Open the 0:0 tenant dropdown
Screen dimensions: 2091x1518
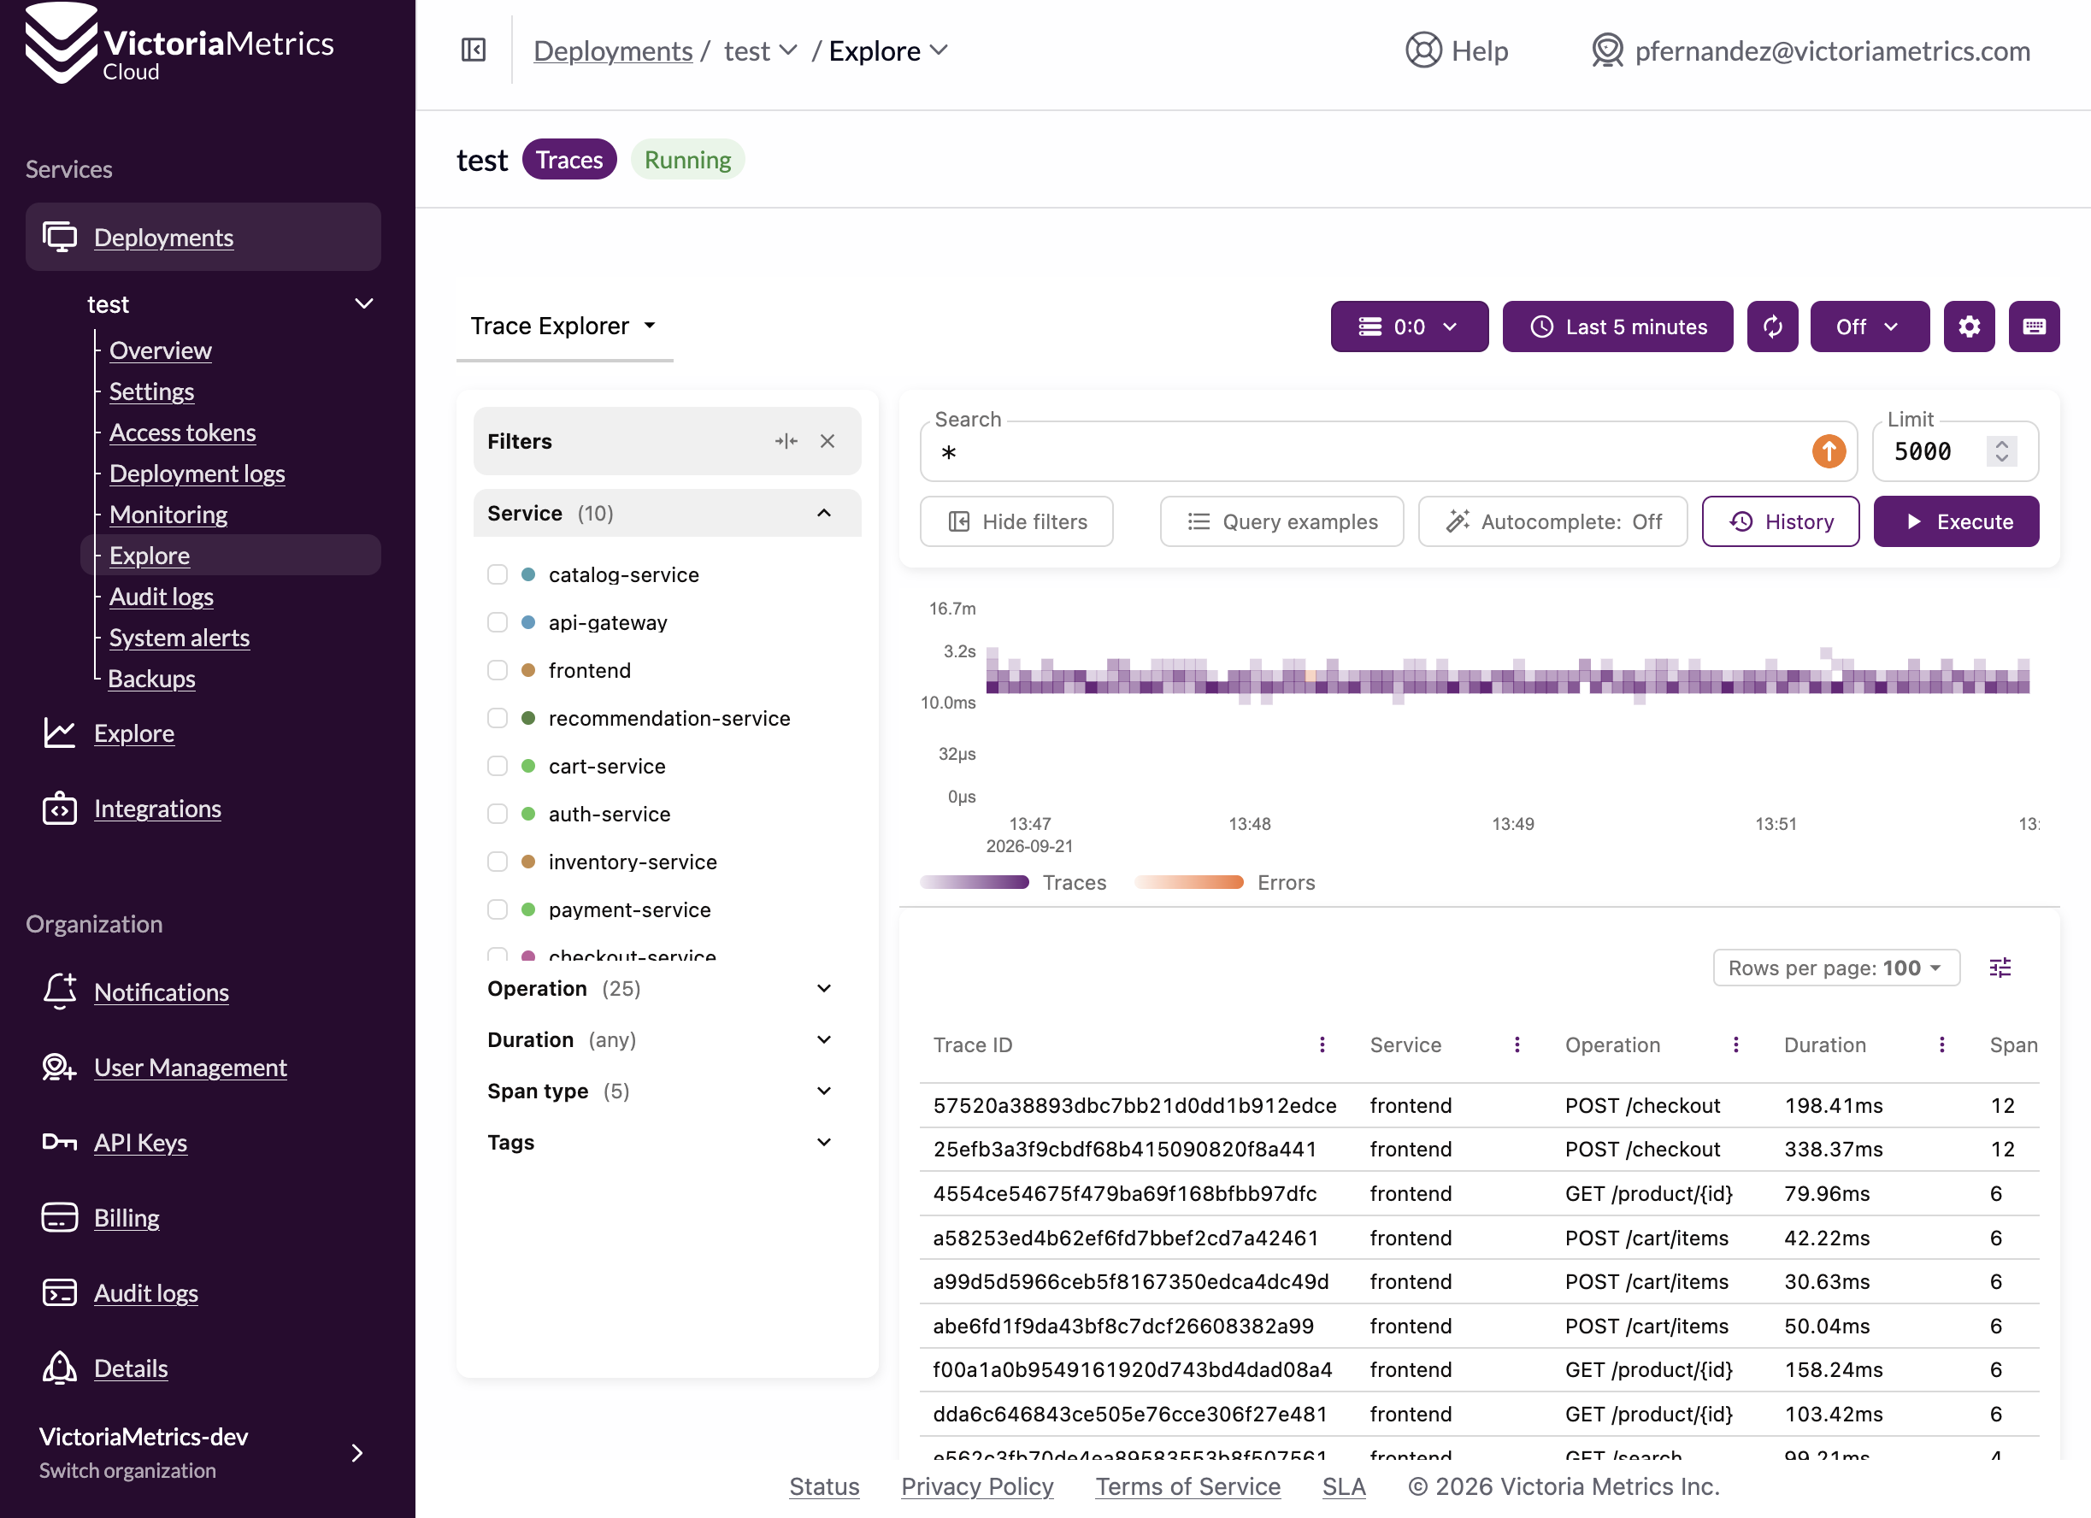tap(1409, 327)
